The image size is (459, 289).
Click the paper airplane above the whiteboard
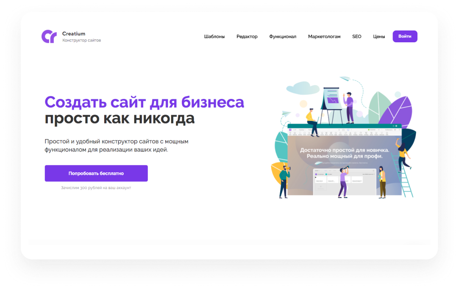345,79
